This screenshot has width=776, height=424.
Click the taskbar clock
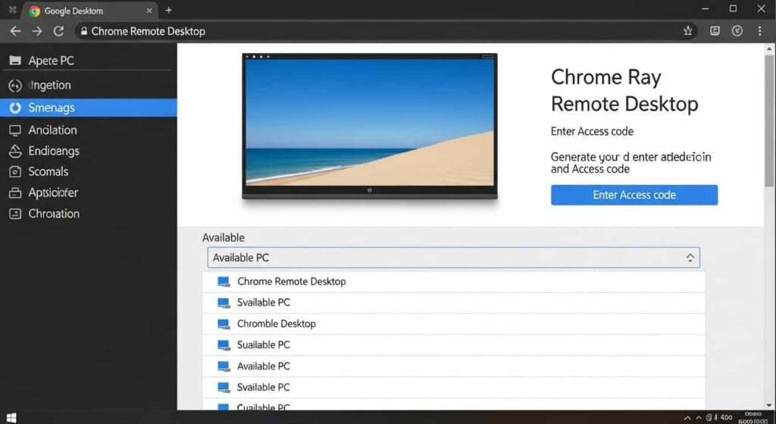click(x=753, y=417)
